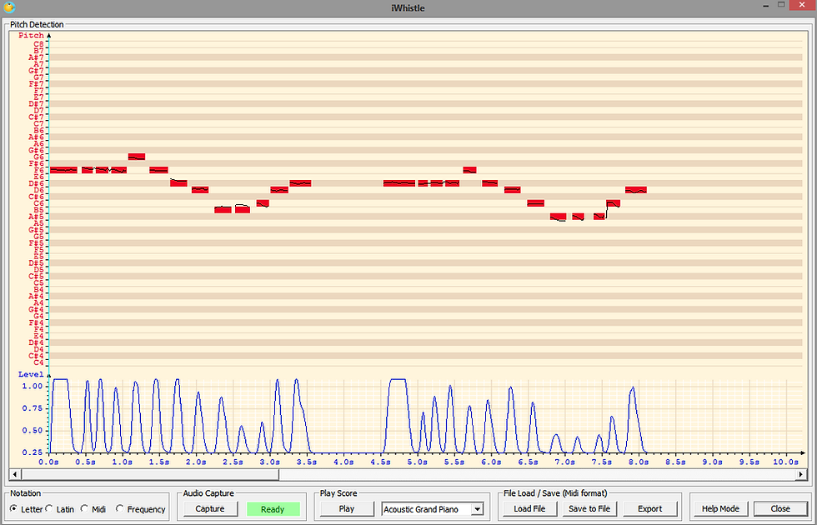Click the "C4" pitch axis label
The image size is (817, 525).
pyautogui.click(x=39, y=362)
